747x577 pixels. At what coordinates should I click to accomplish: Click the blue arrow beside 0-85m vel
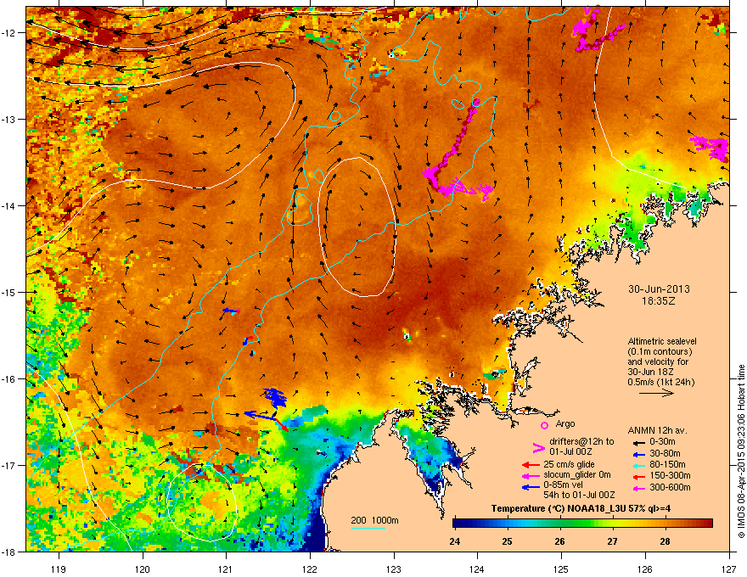point(531,487)
